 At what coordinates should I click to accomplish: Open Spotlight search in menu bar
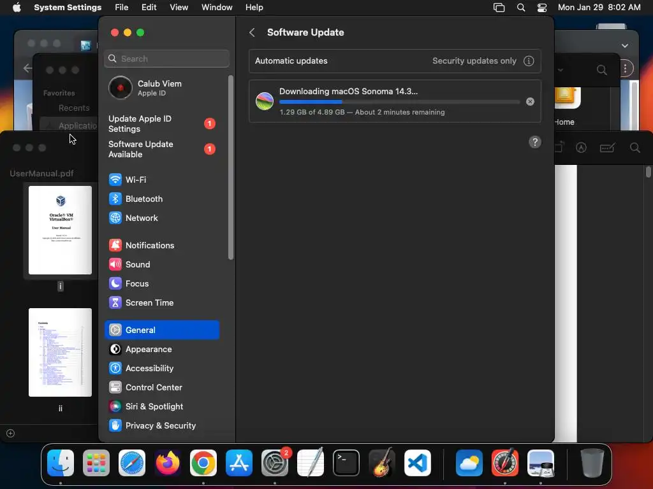pos(520,8)
